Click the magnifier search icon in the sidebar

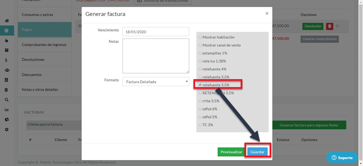pos(7,100)
